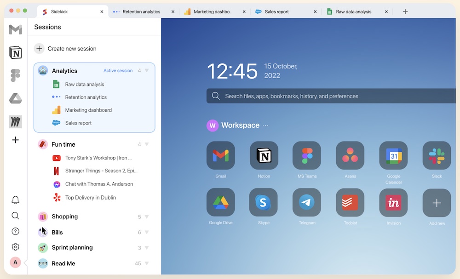Expand the Shopping session
Screen dimensions: 460x279
(x=147, y=216)
